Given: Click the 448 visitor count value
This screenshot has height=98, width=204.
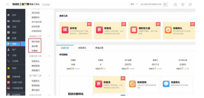Looking at the screenshot, I should coord(73,65).
